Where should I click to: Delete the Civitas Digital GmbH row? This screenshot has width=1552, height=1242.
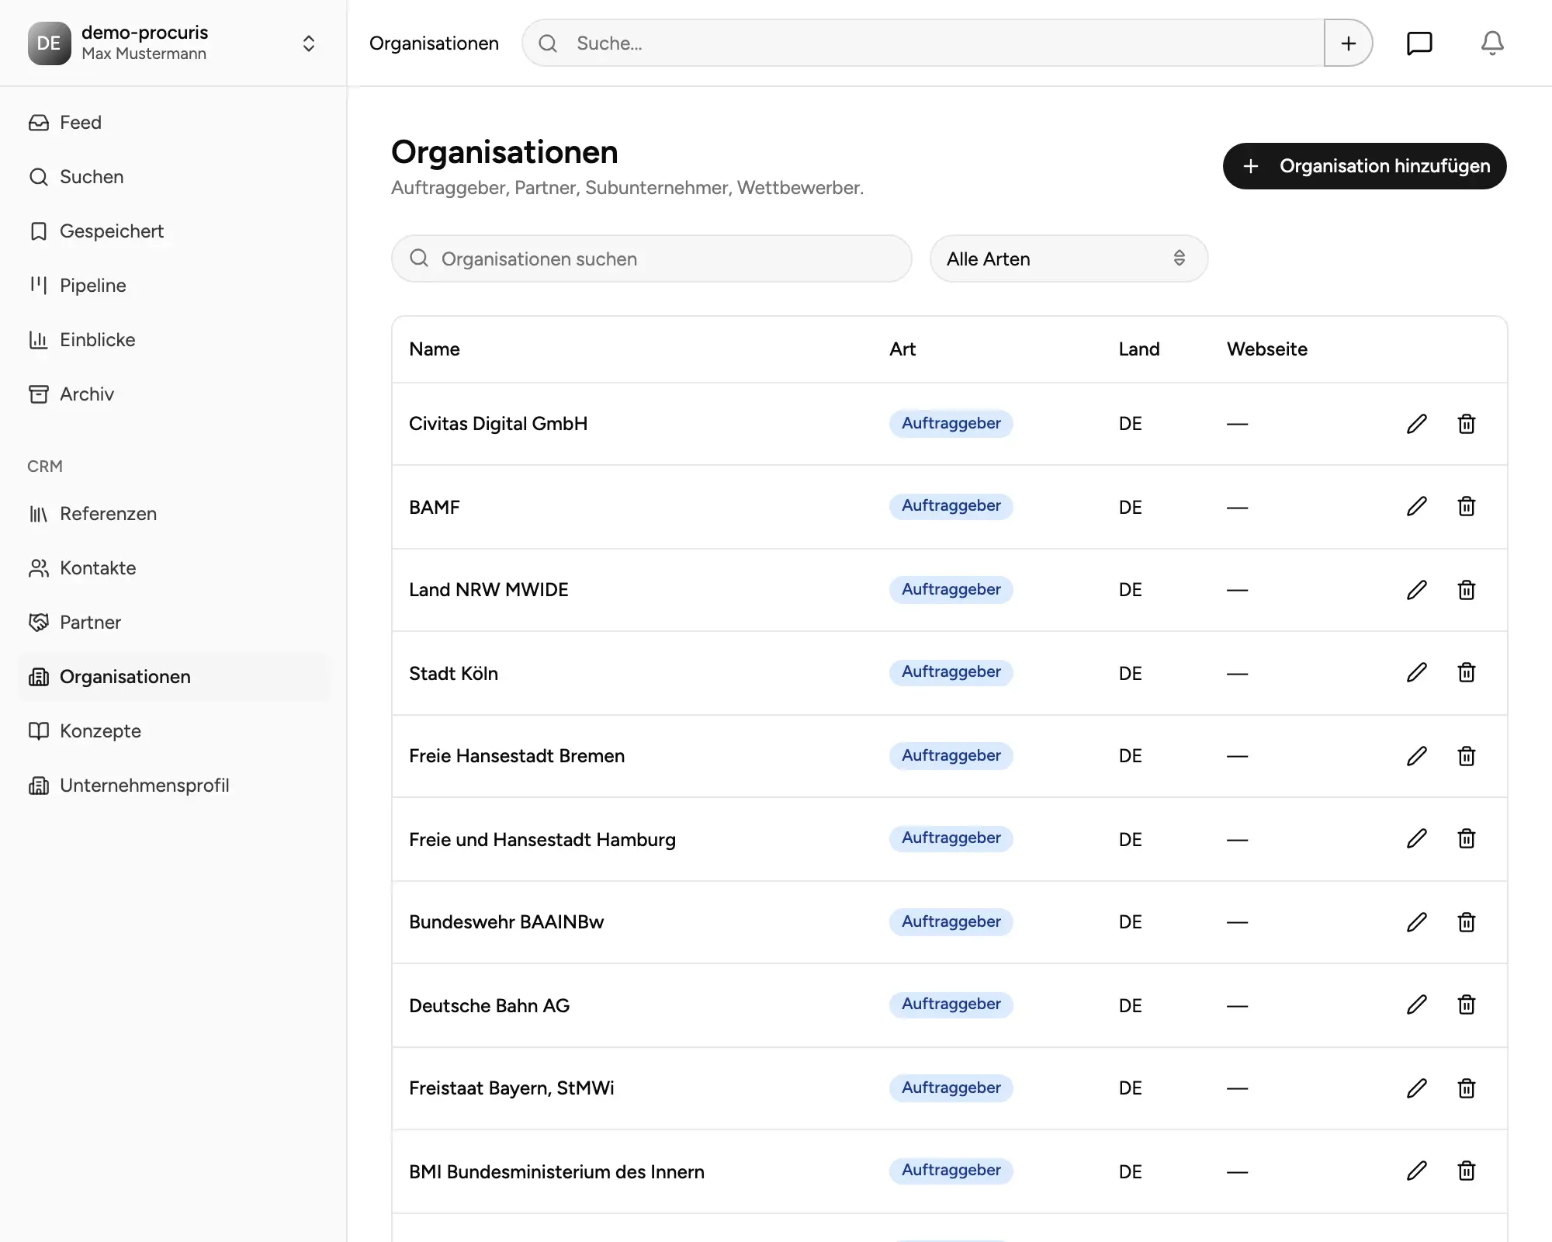point(1467,424)
